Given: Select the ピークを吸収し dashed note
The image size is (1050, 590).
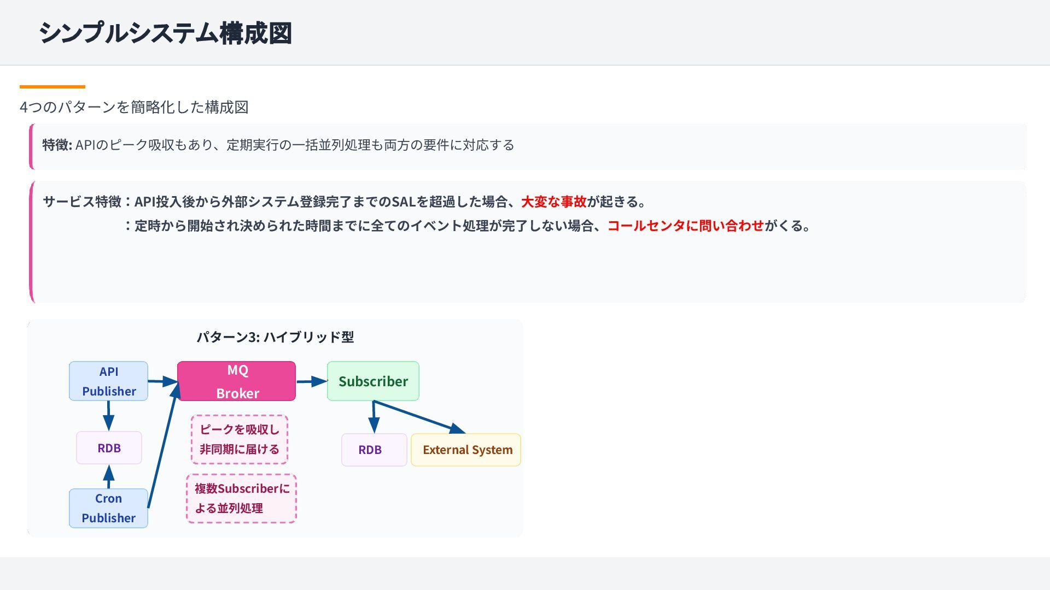Looking at the screenshot, I should (240, 439).
